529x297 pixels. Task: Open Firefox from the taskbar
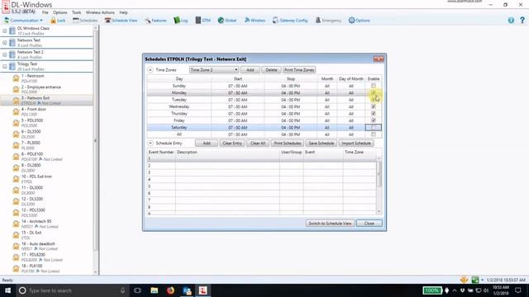click(x=170, y=290)
